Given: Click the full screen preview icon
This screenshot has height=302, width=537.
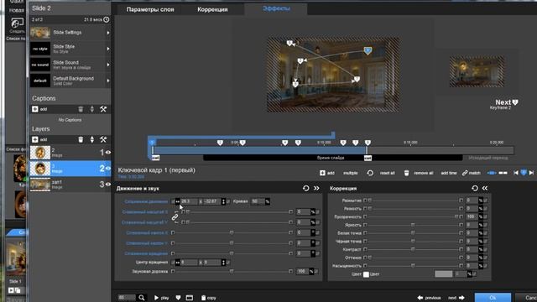Looking at the screenshot, I should [x=190, y=298].
